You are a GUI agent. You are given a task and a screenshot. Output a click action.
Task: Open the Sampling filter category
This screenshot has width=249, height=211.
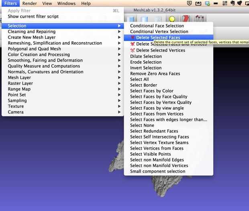tap(63, 101)
